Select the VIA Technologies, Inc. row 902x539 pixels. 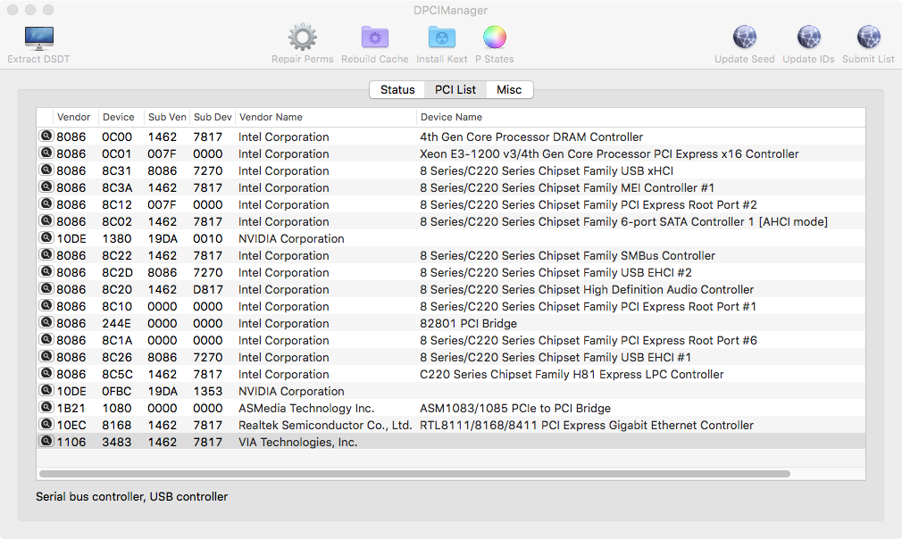[297, 442]
